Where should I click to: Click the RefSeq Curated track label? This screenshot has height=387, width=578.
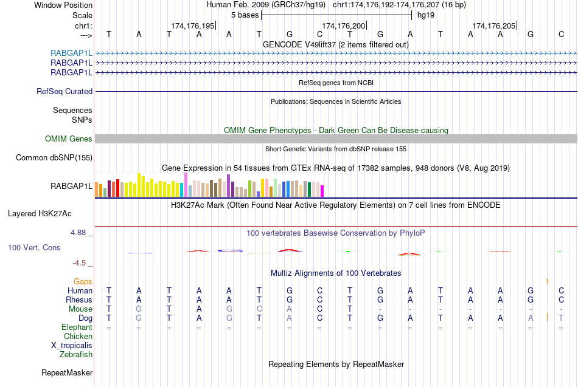(64, 91)
